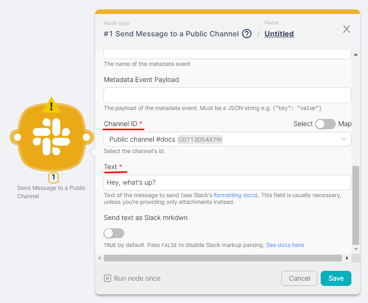
Task: Save the node configuration
Action: (x=336, y=278)
